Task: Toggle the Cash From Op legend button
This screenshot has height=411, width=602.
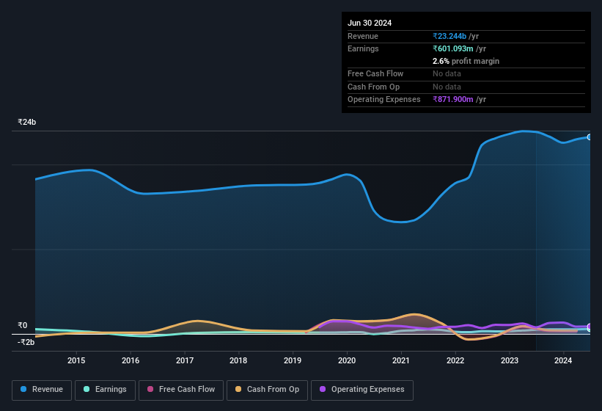Action: [x=267, y=390]
